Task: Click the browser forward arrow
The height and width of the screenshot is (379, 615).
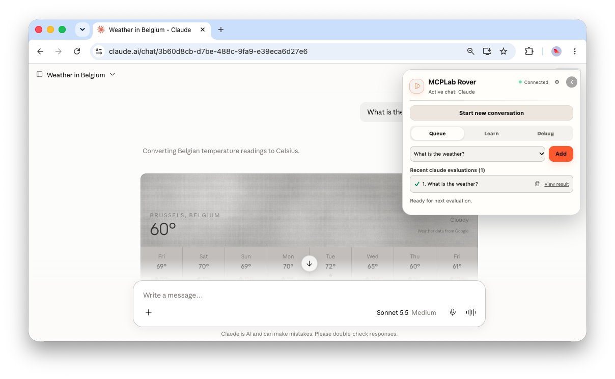Action: [59, 51]
